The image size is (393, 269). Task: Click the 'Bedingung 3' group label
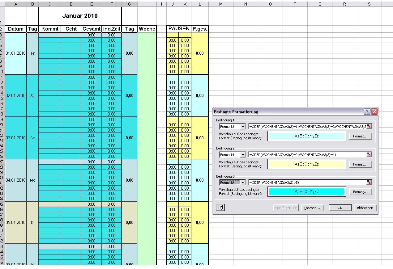225,176
